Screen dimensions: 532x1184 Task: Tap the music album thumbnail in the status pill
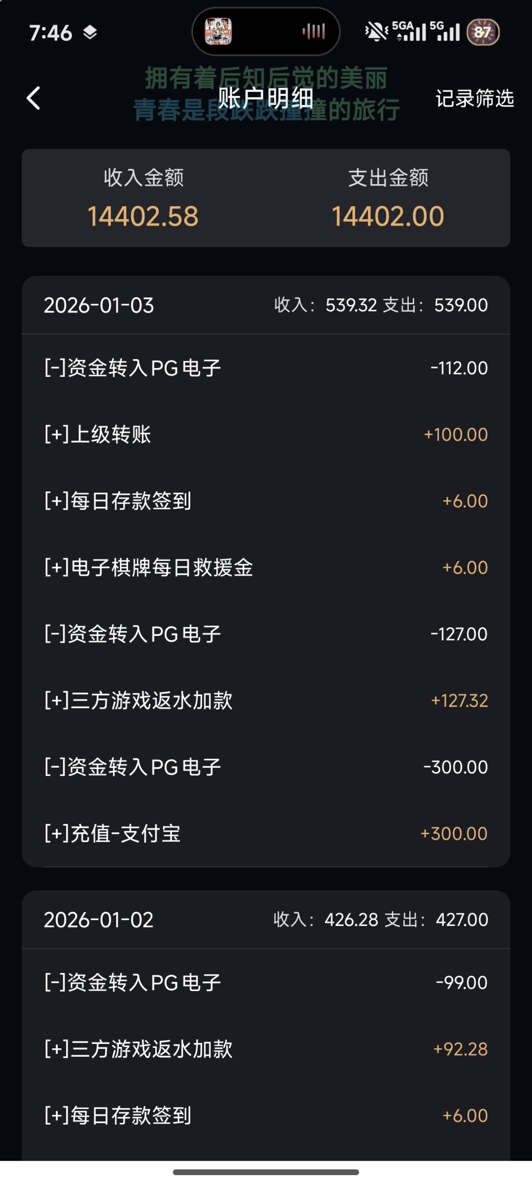(x=218, y=32)
